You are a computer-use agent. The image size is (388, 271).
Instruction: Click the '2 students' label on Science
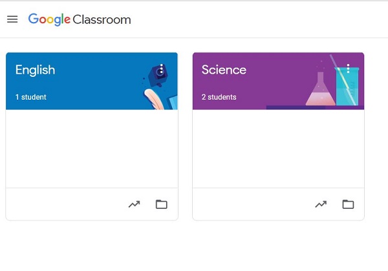(219, 97)
